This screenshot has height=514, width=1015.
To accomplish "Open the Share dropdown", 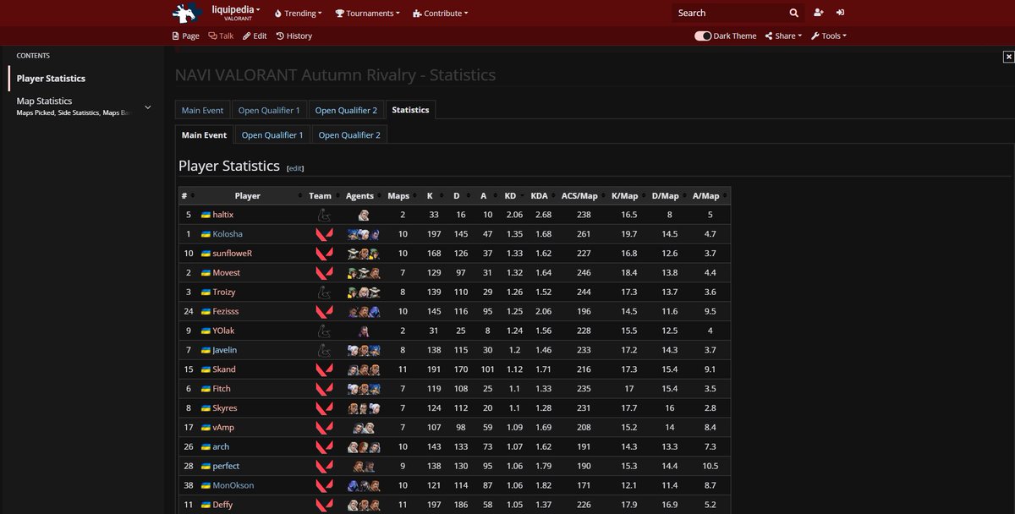I will pyautogui.click(x=783, y=36).
